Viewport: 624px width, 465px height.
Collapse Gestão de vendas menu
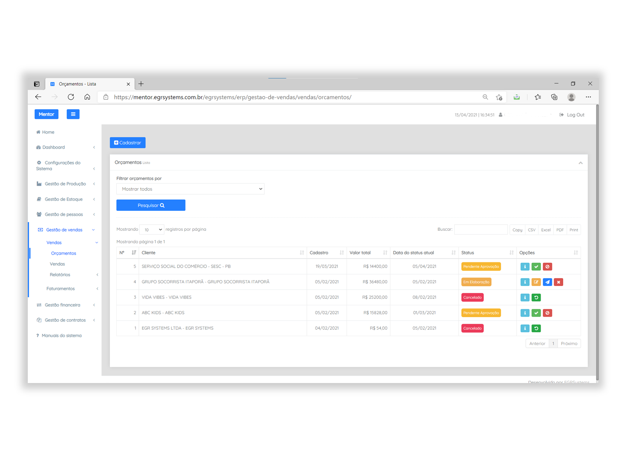click(x=65, y=230)
